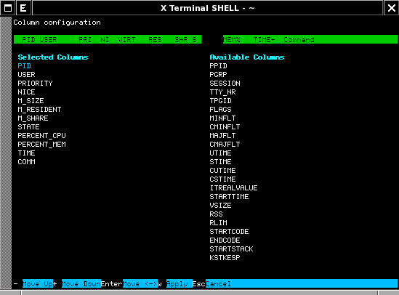Screen dimensions: 399x295
Task: Select USER in Selected Columns
Action: pyautogui.click(x=26, y=75)
